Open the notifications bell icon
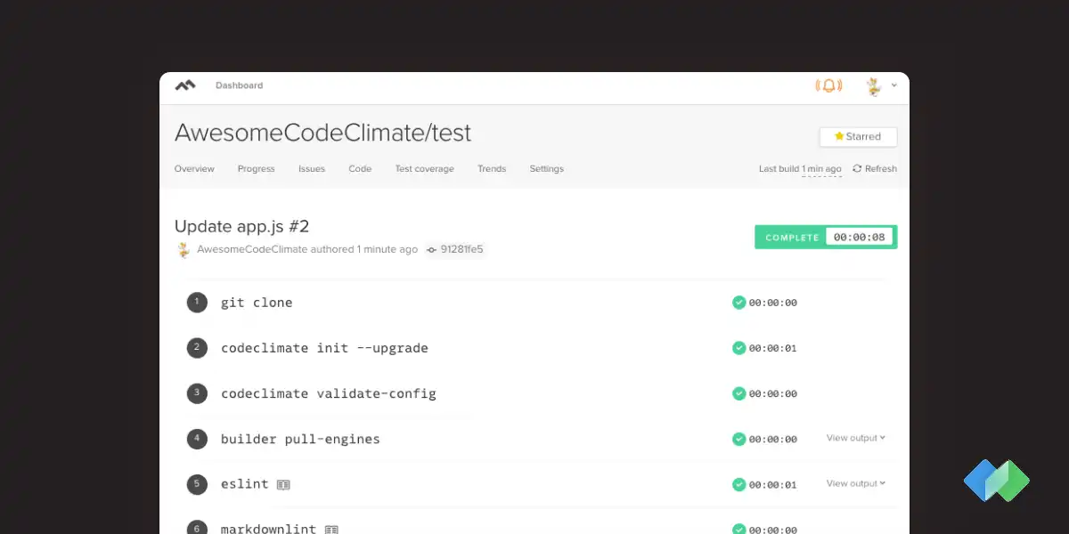1069x534 pixels. 828,85
